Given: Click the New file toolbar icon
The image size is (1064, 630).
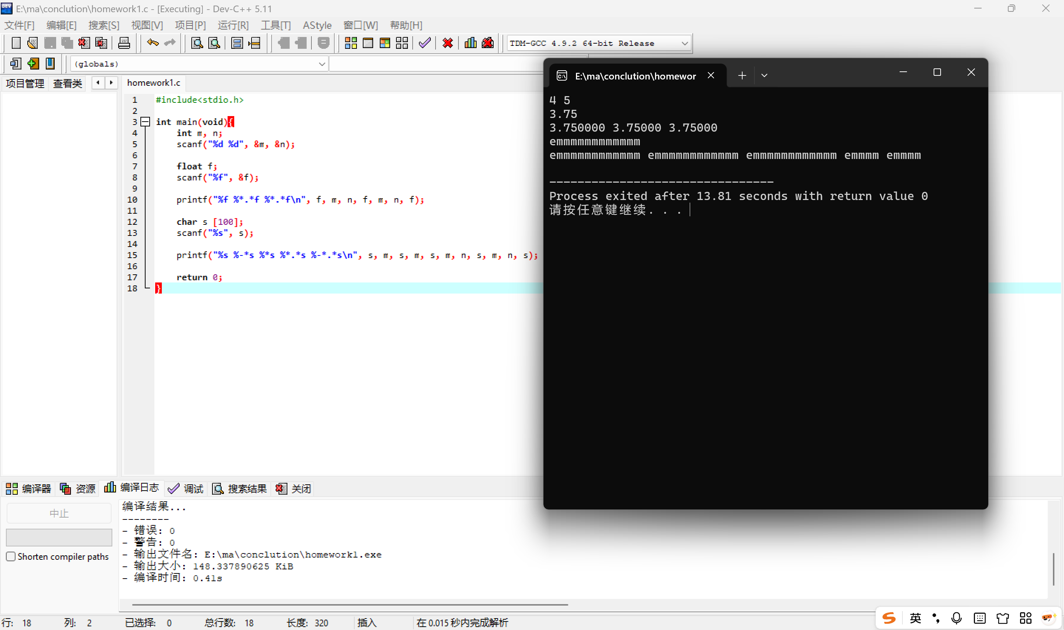Looking at the screenshot, I should point(16,43).
